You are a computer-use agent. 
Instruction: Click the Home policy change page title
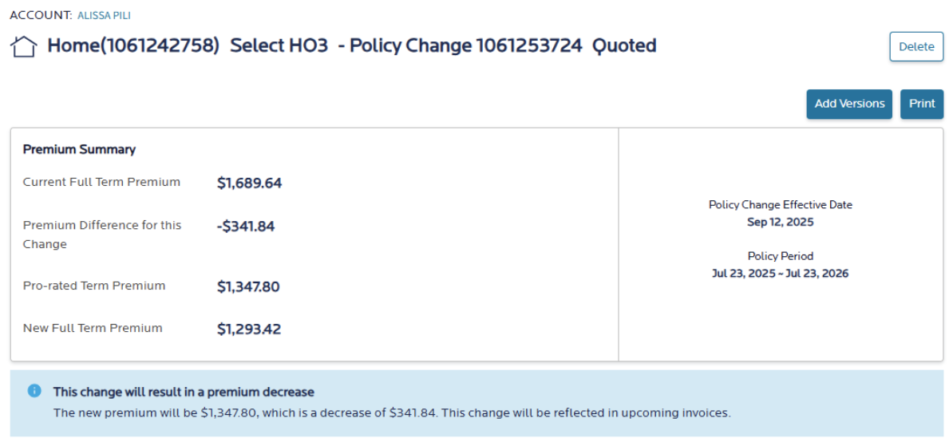tap(352, 45)
